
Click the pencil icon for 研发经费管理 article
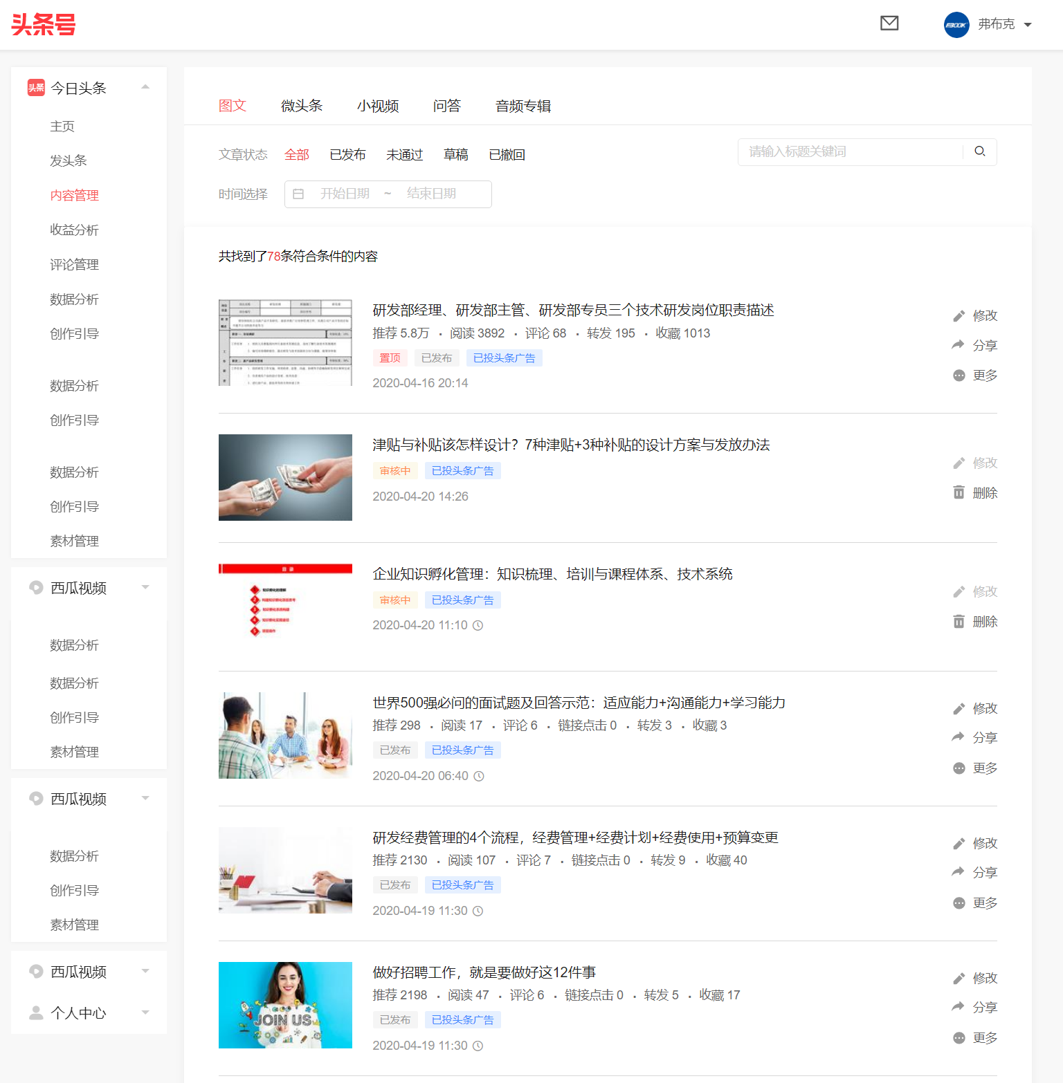coord(958,844)
